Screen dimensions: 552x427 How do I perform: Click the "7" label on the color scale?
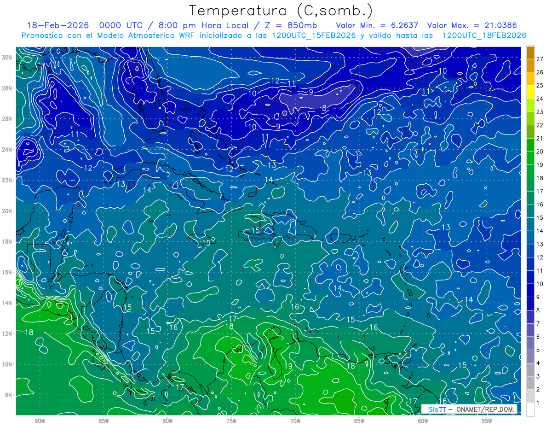click(538, 323)
